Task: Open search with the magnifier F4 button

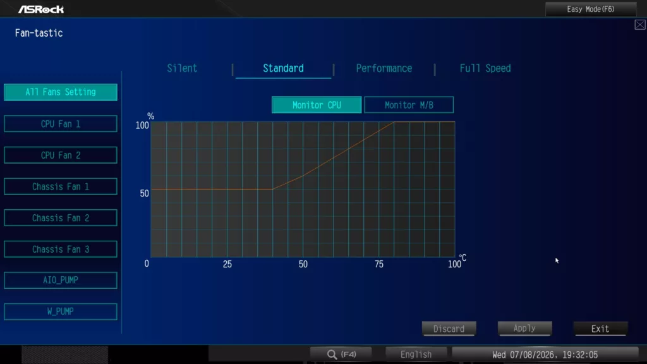Action: click(341, 354)
